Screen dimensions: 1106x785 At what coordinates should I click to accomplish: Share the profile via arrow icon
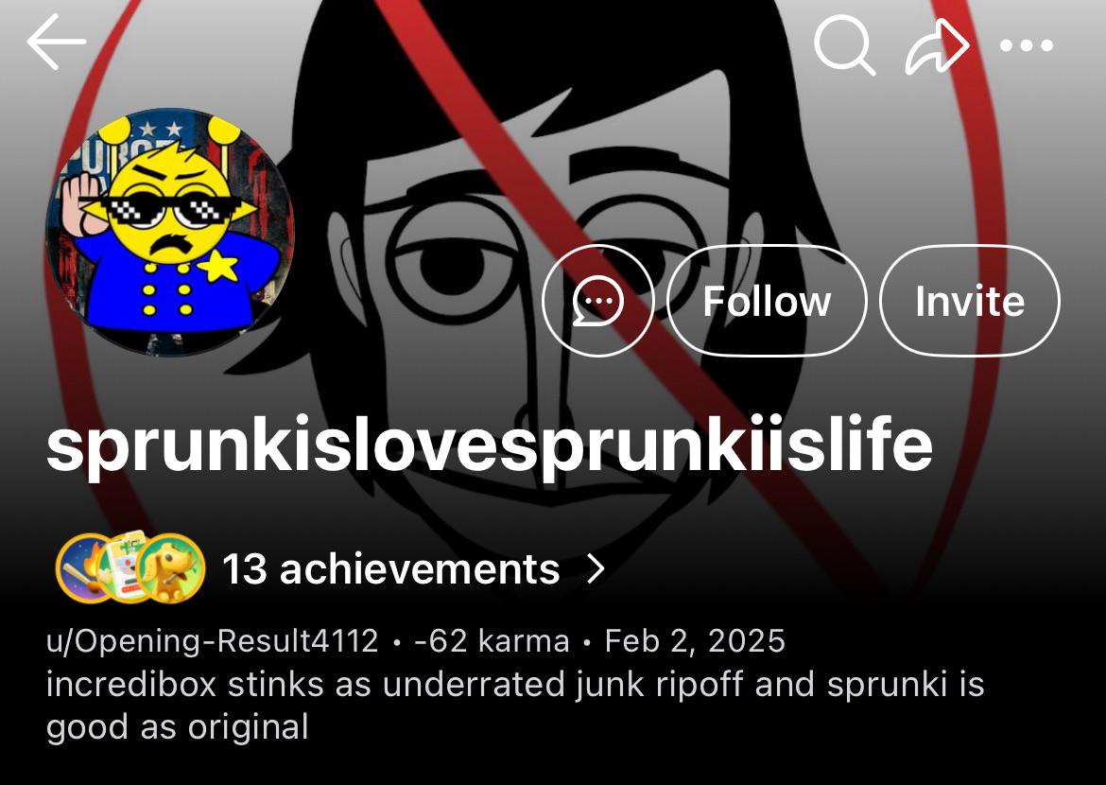(937, 46)
